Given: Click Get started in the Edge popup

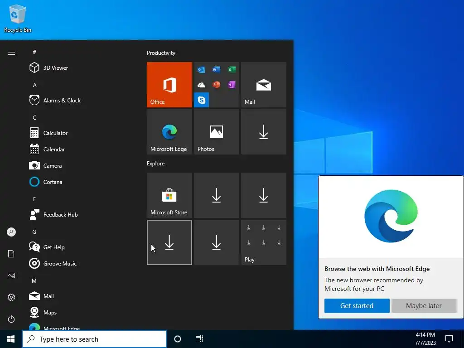Looking at the screenshot, I should click(x=357, y=306).
